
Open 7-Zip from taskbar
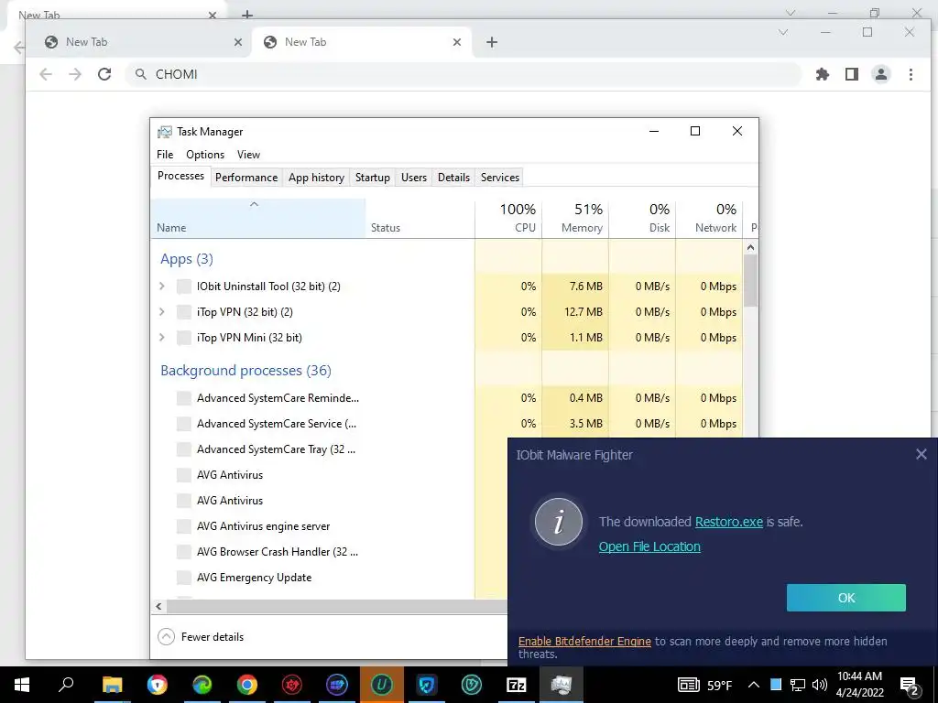point(516,685)
